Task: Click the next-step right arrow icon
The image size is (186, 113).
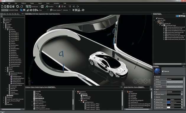Action: (78, 6)
